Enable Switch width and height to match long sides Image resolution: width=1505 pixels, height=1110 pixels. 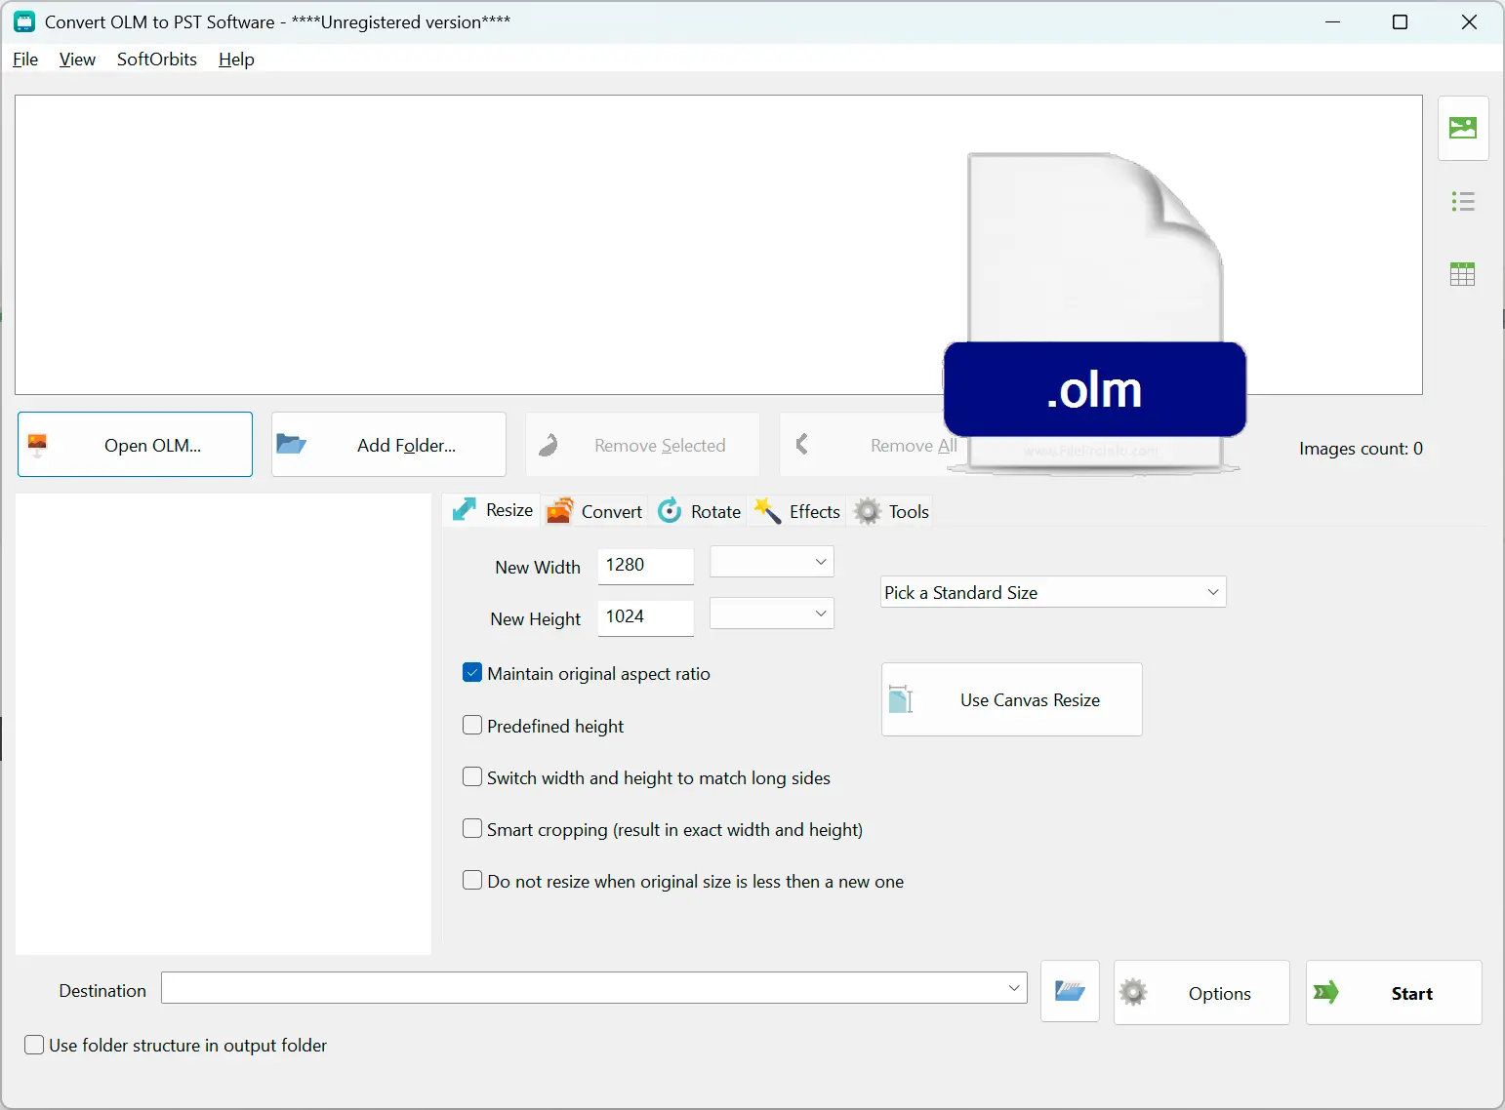[x=472, y=777]
